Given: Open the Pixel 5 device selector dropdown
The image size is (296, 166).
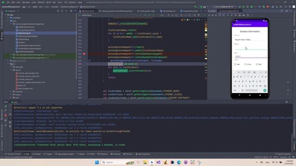Looking at the screenshot, I should point(224,7).
